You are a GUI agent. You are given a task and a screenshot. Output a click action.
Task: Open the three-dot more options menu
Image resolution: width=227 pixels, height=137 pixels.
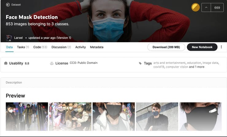pyautogui.click(x=221, y=47)
